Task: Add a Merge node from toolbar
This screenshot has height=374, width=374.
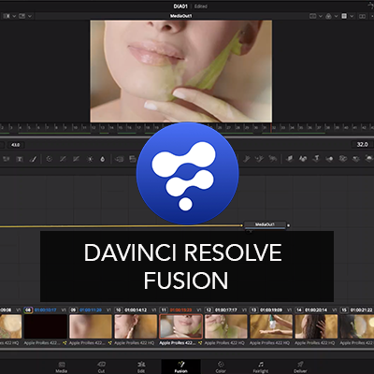Action: [120, 159]
